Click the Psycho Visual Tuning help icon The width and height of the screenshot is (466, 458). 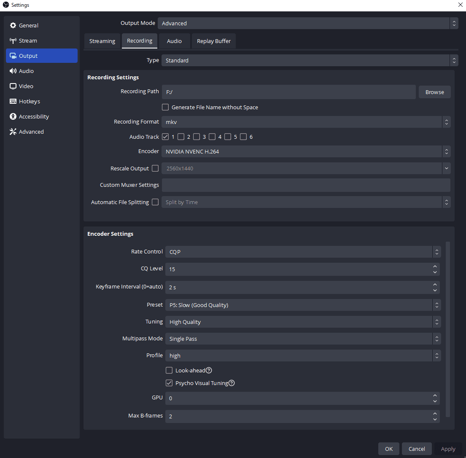tap(232, 383)
